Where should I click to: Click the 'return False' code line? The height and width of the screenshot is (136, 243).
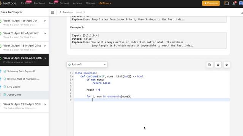pos(101,83)
